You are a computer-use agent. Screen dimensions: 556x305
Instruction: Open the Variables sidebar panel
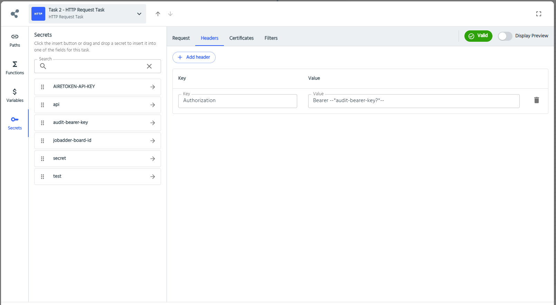pos(15,96)
